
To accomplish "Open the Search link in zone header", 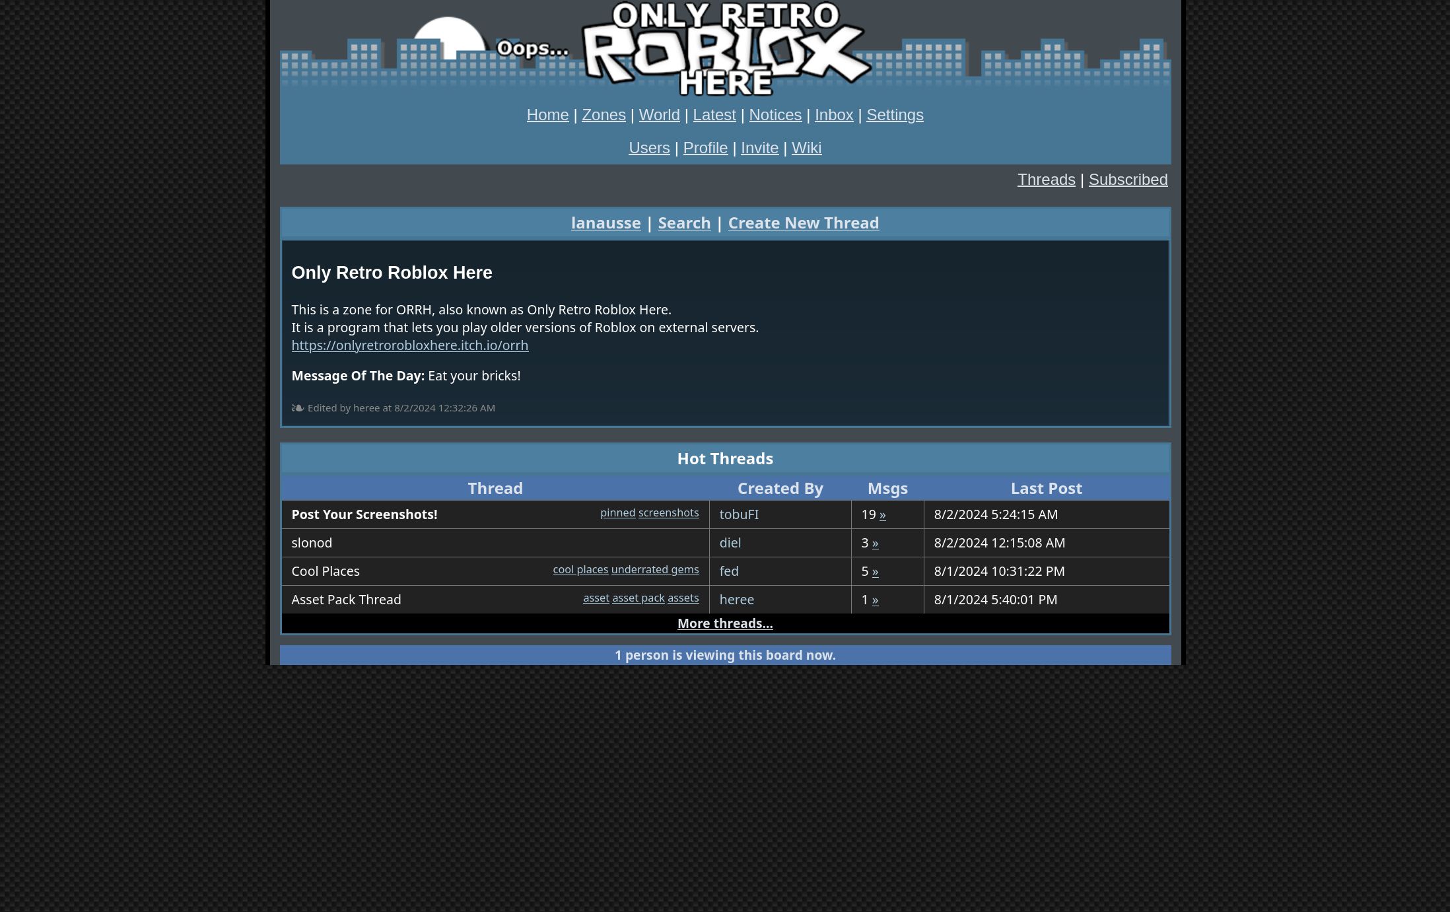I will pyautogui.click(x=684, y=223).
